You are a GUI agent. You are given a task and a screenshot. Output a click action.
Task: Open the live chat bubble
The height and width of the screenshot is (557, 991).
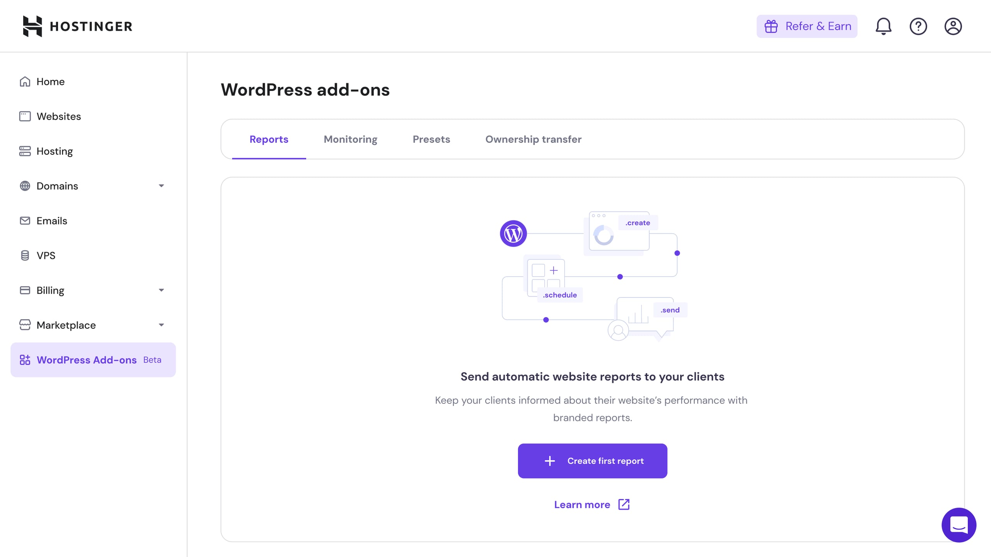point(959,525)
